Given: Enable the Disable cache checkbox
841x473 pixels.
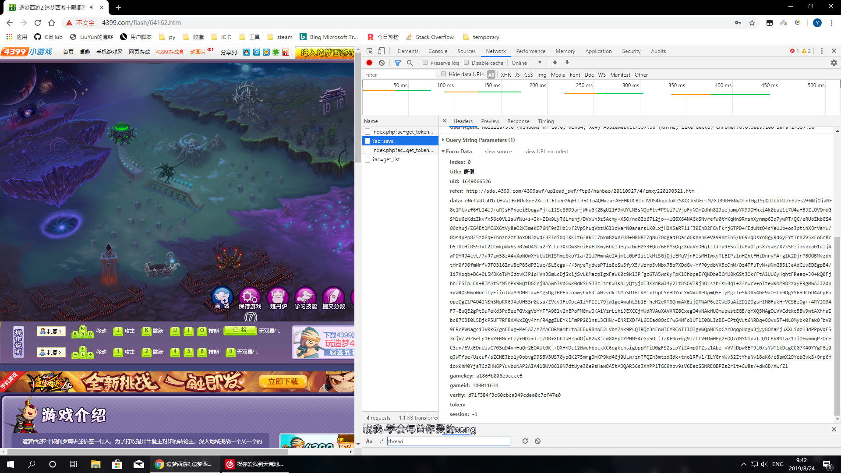Looking at the screenshot, I should click(466, 63).
